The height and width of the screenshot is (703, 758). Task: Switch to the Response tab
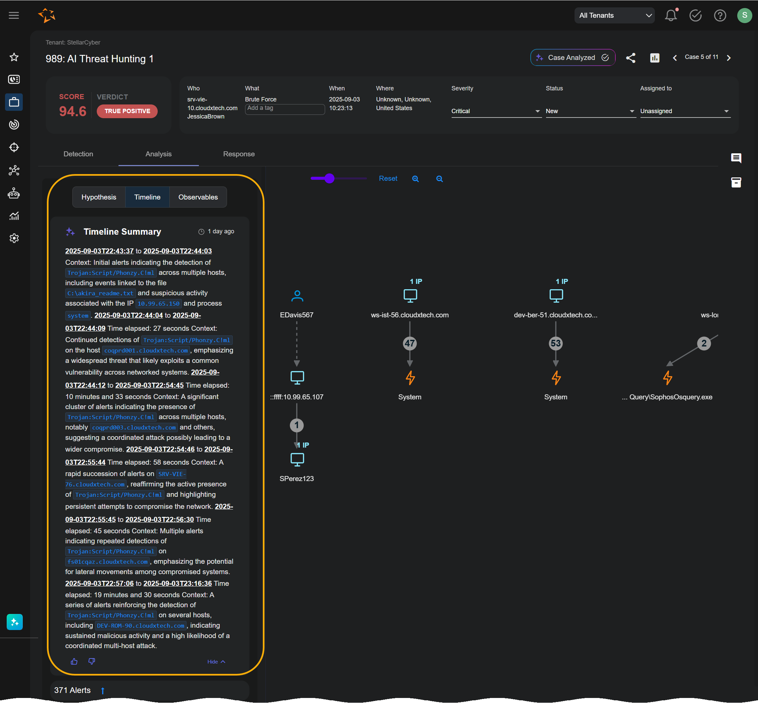tap(239, 154)
